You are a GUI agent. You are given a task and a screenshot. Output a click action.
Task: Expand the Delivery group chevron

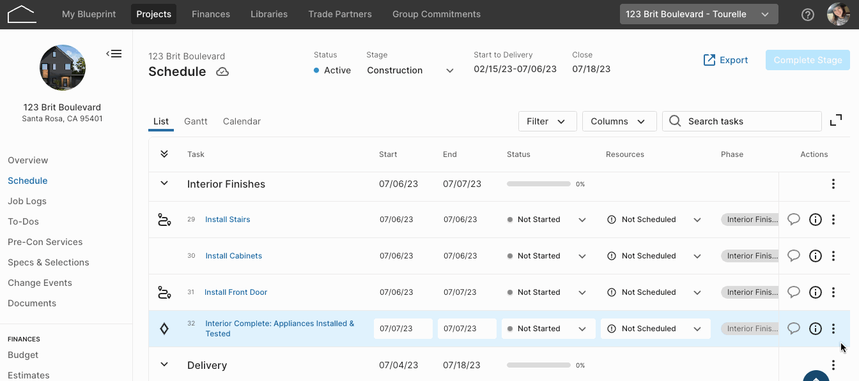164,365
